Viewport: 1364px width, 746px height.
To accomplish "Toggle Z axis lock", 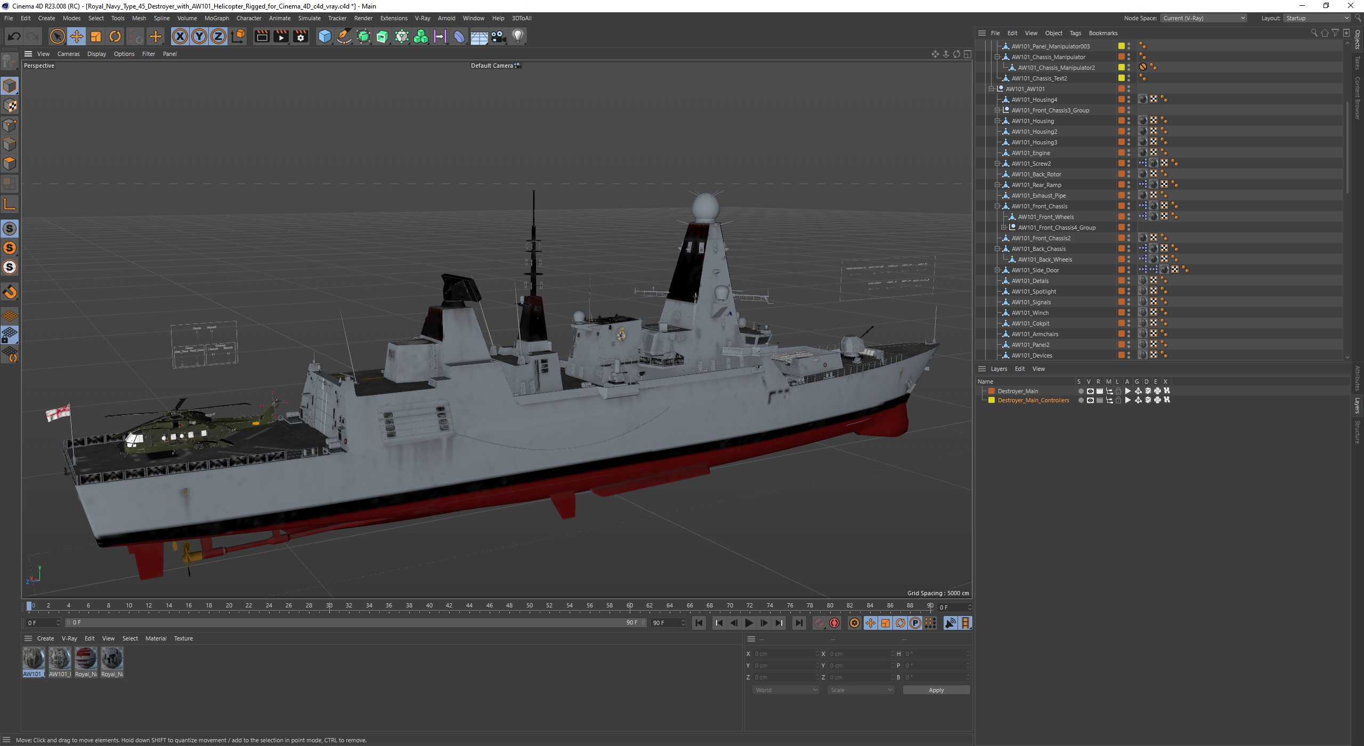I will click(x=218, y=36).
